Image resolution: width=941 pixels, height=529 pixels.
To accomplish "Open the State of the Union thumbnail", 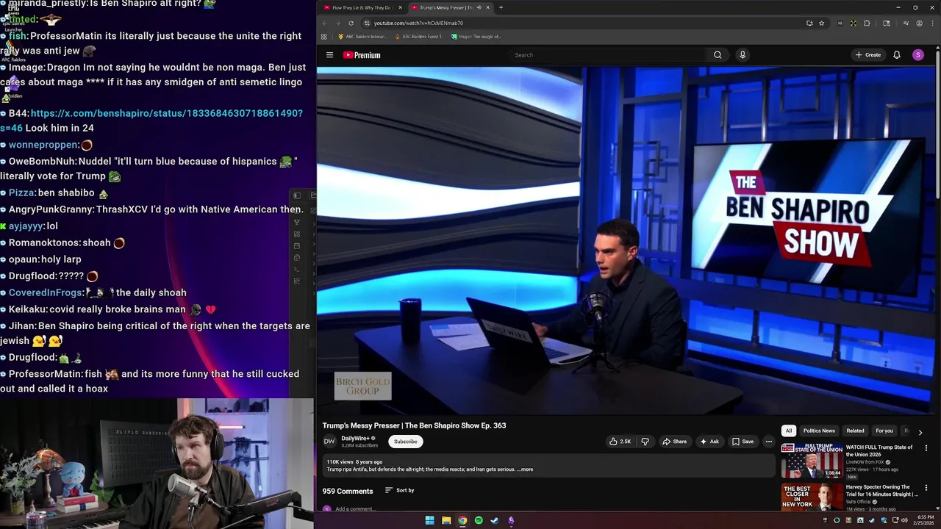I will coord(812,461).
